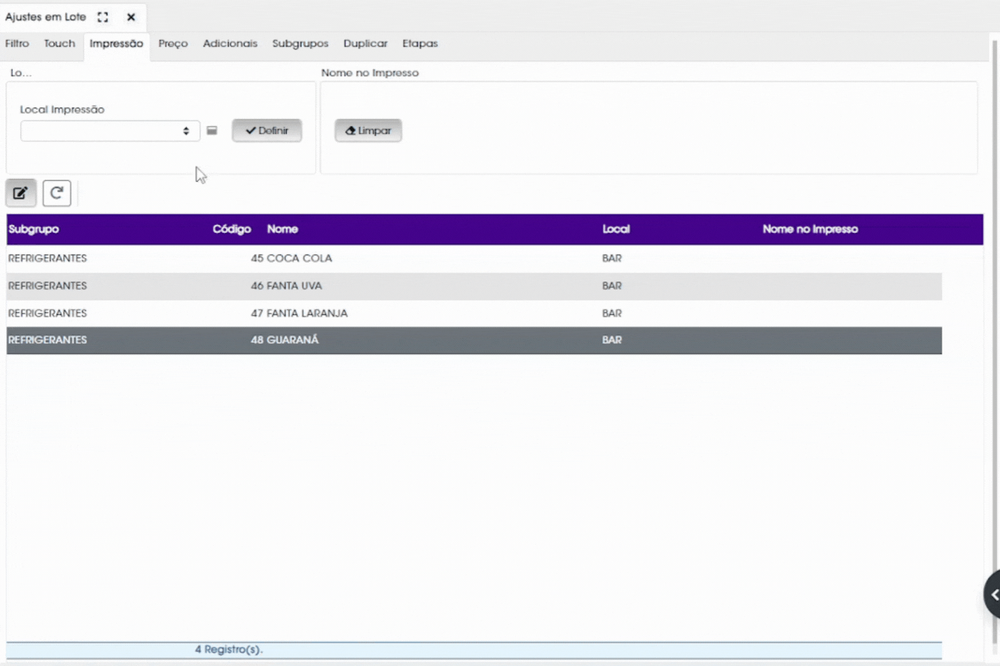1000x666 pixels.
Task: Select the COCA COLA row
Action: point(474,258)
